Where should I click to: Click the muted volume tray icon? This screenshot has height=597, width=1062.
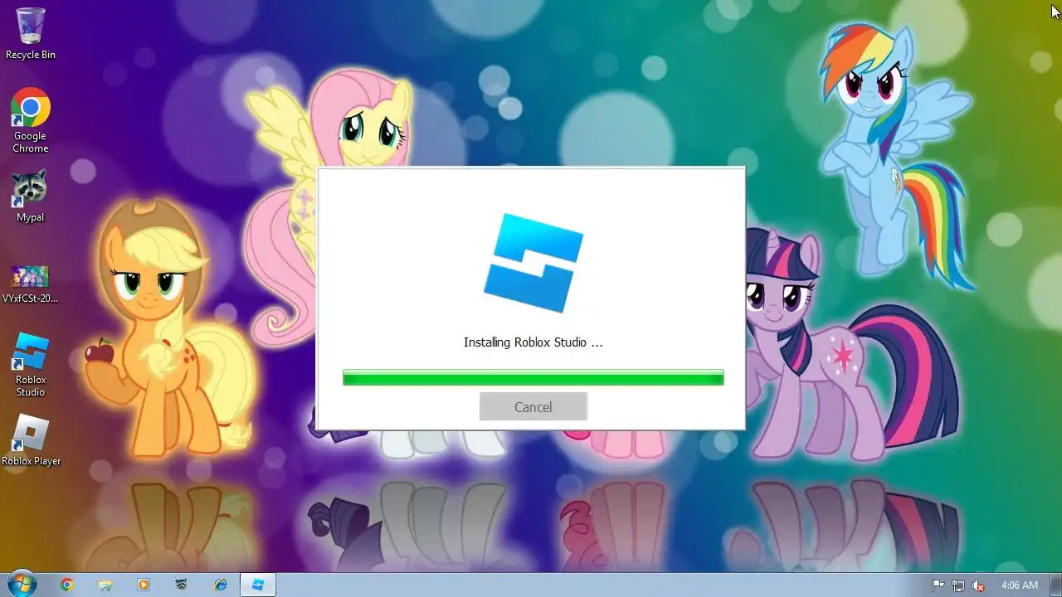pyautogui.click(x=978, y=585)
